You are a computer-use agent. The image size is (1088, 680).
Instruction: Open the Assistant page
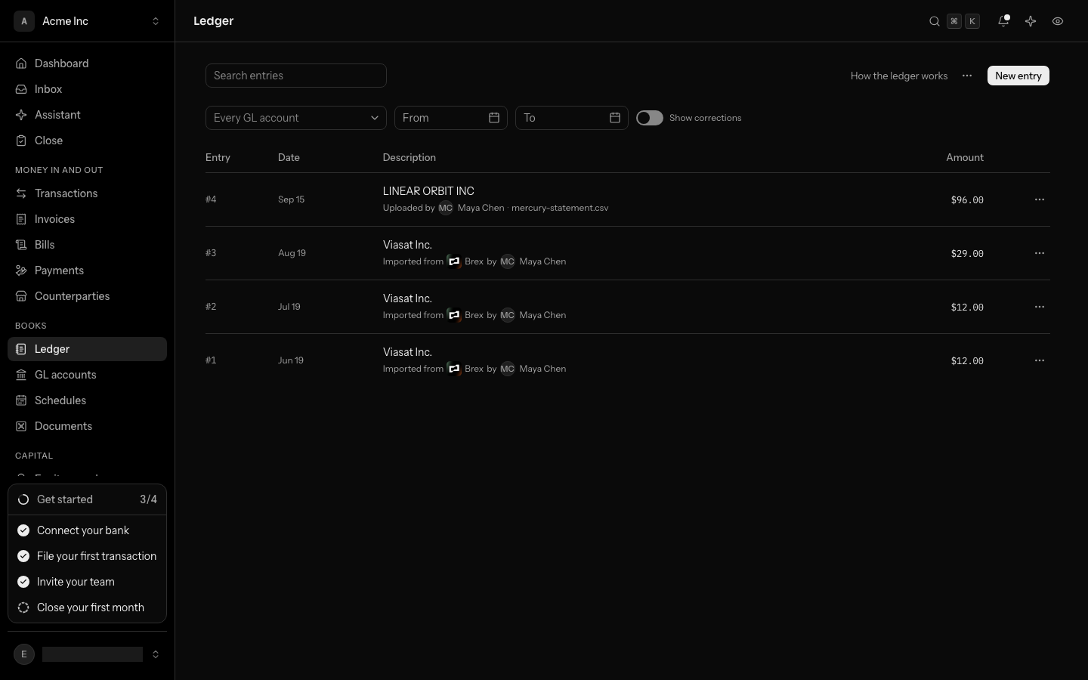coord(87,115)
